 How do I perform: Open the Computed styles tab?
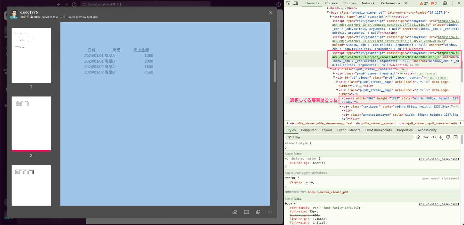pyautogui.click(x=309, y=130)
